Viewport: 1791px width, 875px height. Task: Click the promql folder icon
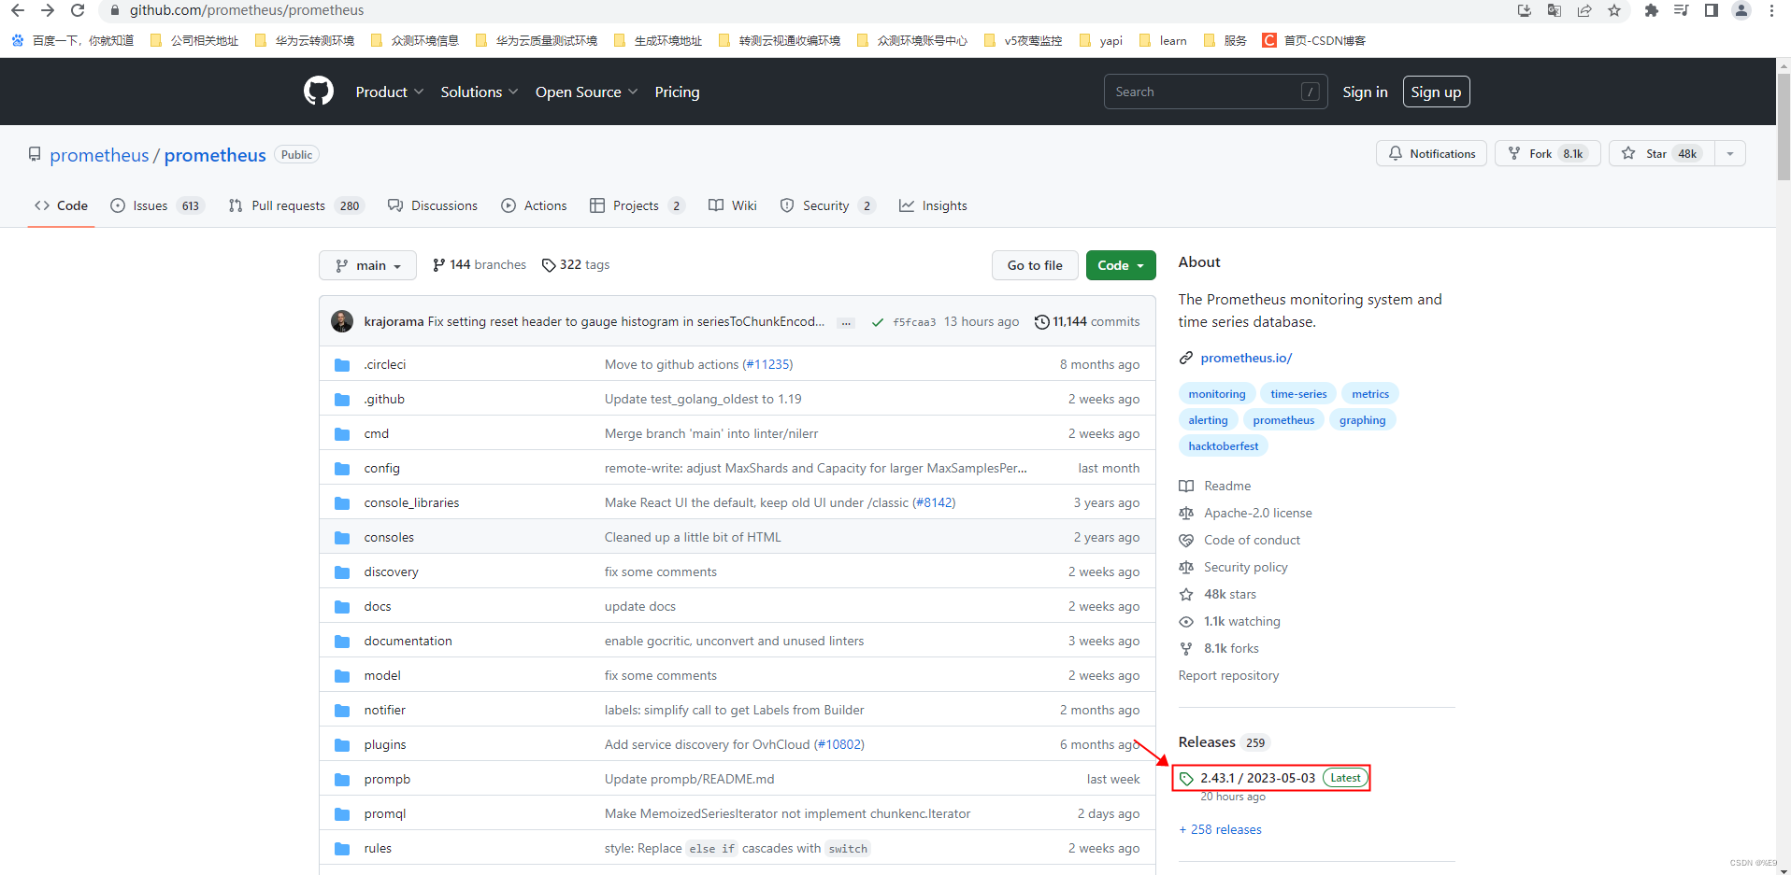point(342,814)
